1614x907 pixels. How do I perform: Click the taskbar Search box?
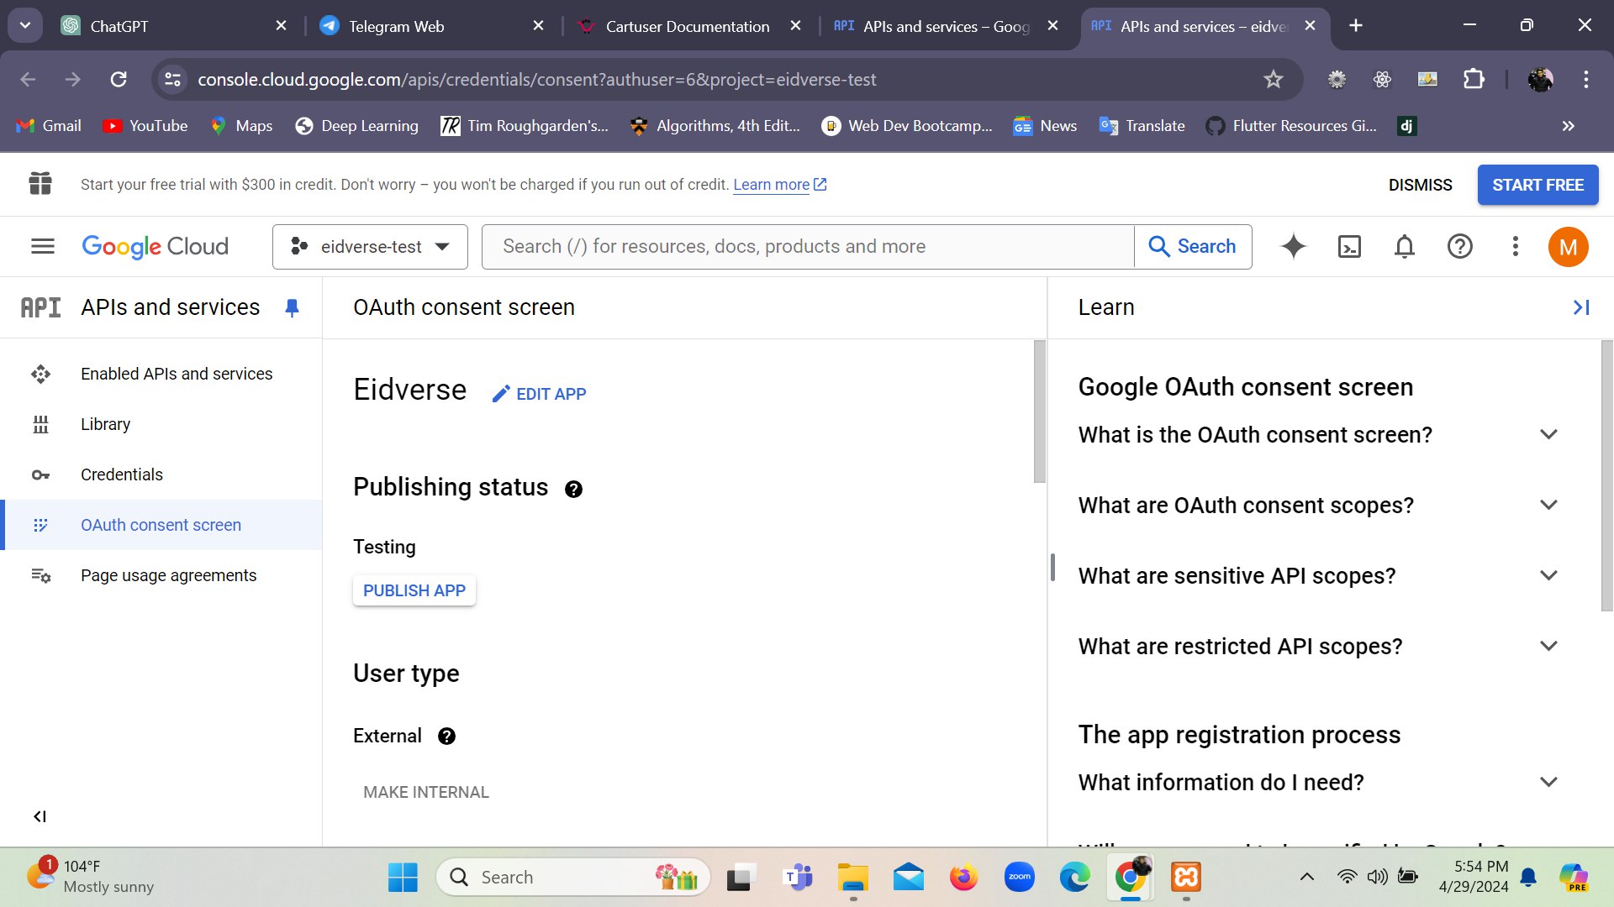click(x=573, y=878)
